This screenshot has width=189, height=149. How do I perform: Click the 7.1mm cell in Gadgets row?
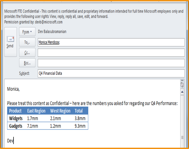tap(32, 126)
